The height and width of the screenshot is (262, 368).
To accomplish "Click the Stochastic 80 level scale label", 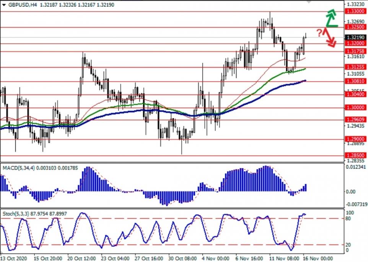I will pyautogui.click(x=347, y=219).
